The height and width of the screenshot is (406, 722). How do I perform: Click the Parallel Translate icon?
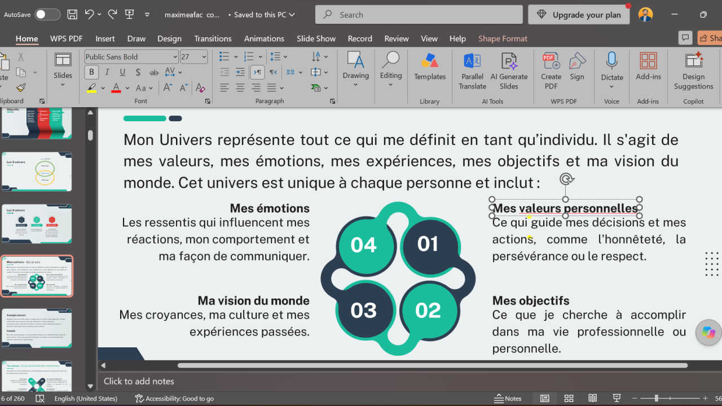click(x=472, y=71)
